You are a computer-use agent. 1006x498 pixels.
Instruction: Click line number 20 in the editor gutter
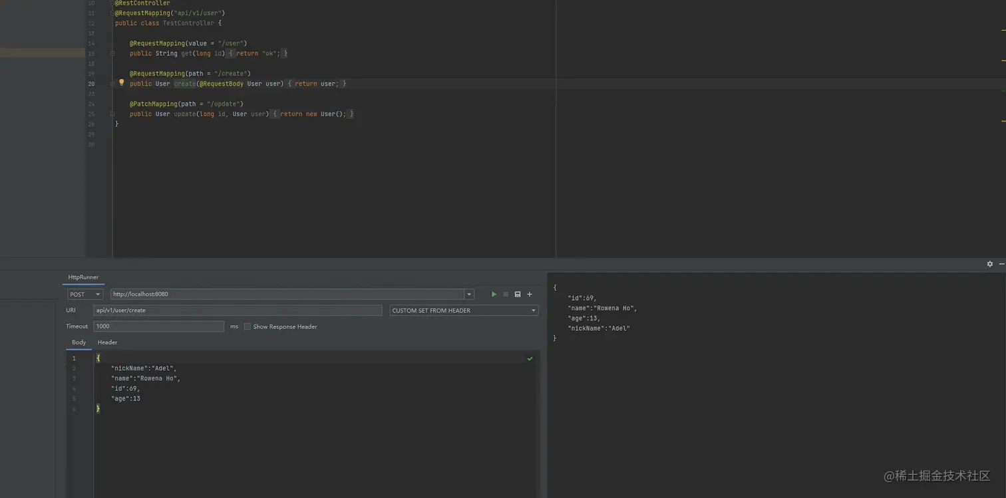point(91,84)
